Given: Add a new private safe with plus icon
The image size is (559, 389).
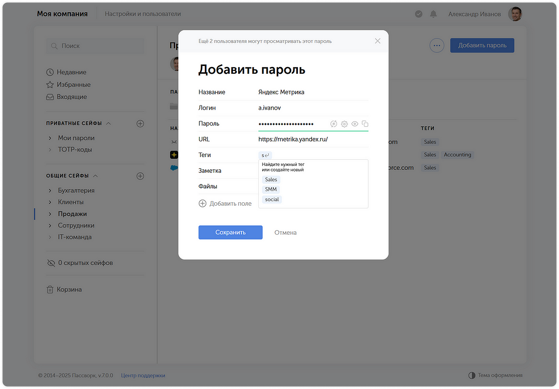Looking at the screenshot, I should 140,124.
